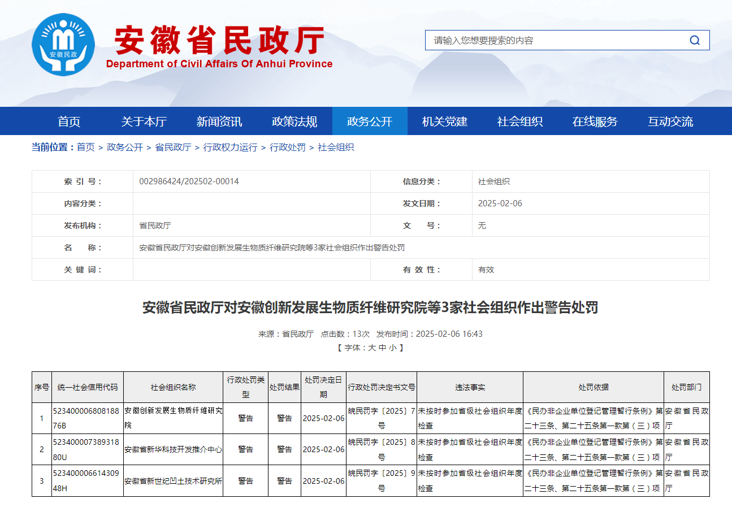Viewport: 732px width, 529px height.
Task: Type in the site search box
Action: tap(554, 40)
